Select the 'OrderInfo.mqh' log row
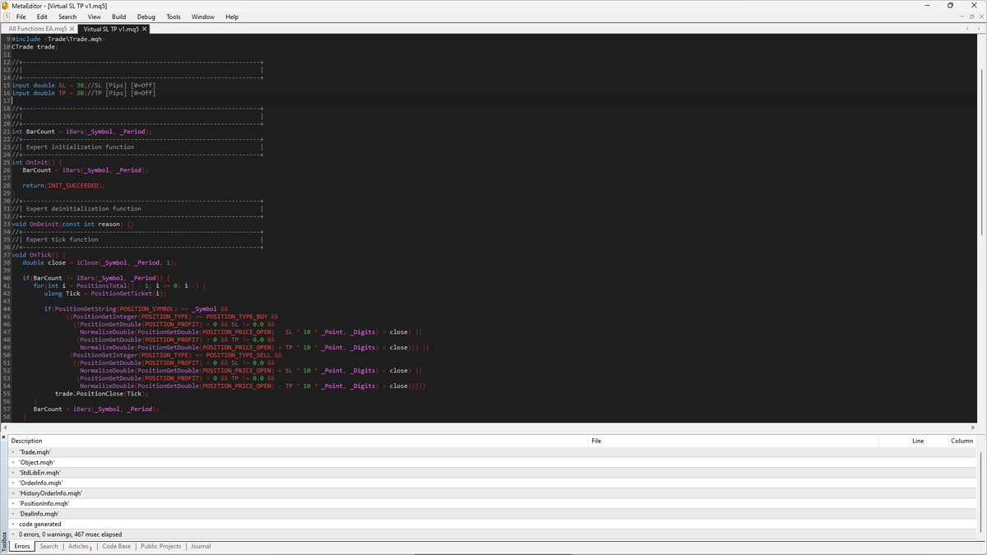 pos(492,483)
